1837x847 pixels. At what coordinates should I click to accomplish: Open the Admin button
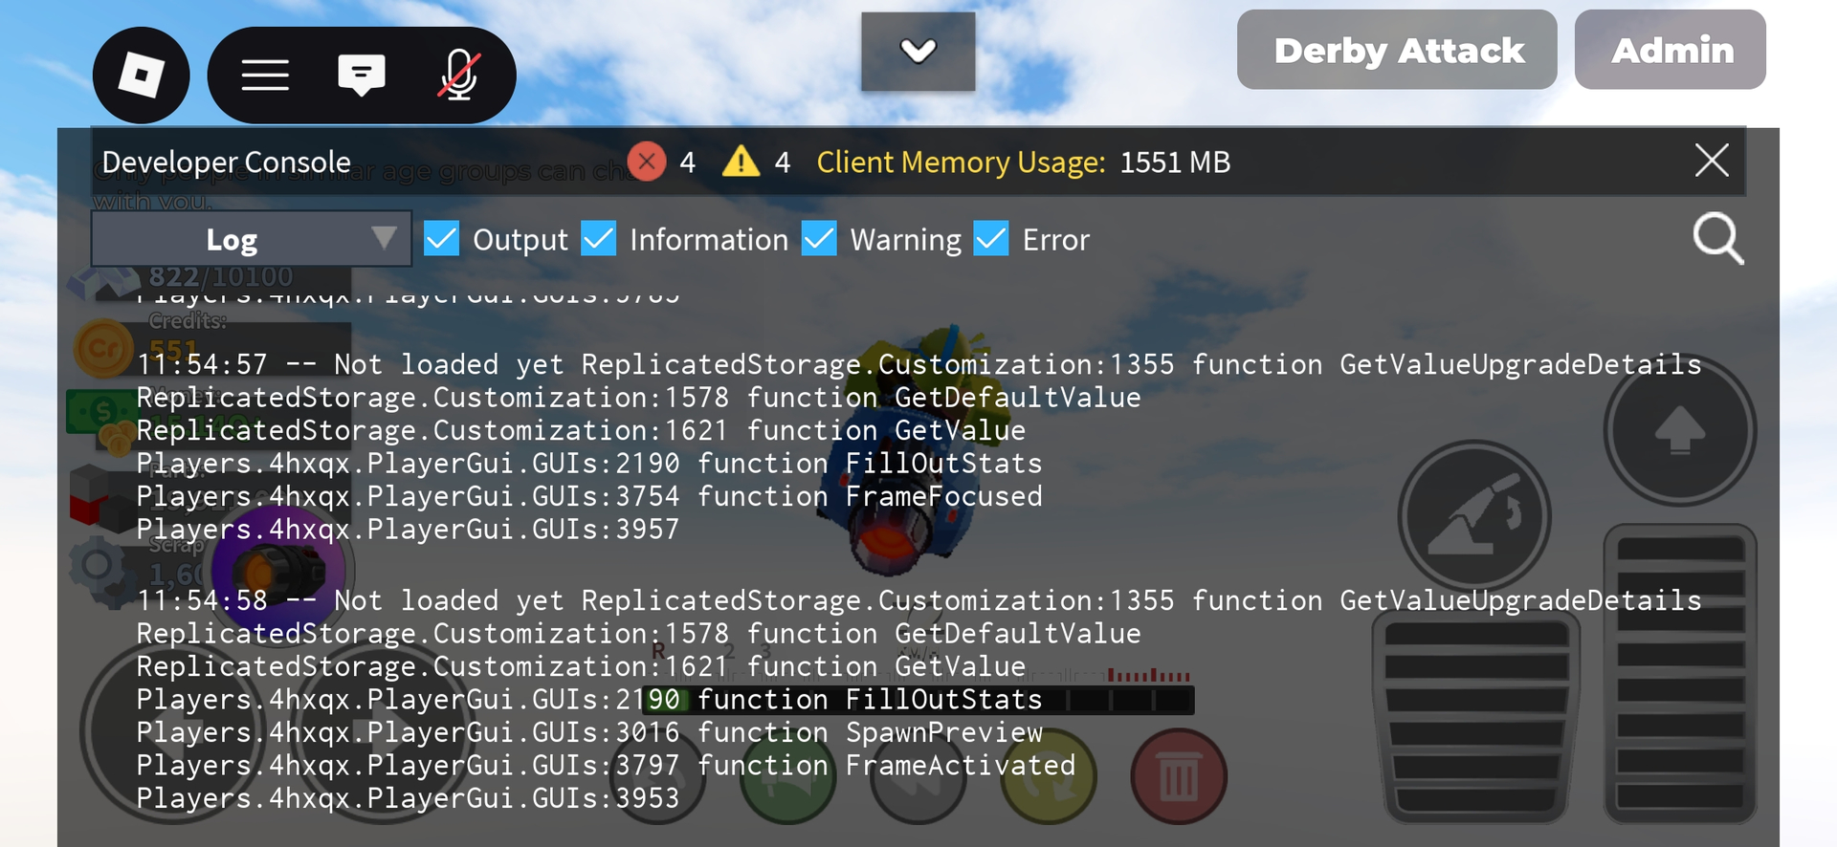pos(1671,51)
